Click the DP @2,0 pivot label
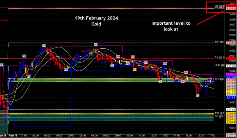Viewport: 237px width, 138px height. click(x=220, y=116)
